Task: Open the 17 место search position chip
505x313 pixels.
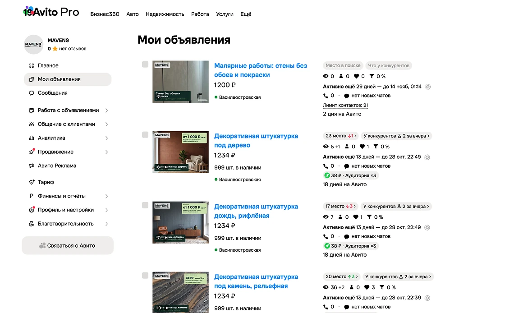Action: [340, 207]
